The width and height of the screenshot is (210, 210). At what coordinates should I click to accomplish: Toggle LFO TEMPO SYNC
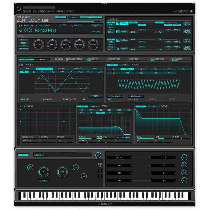pyautogui.click(x=115, y=96)
